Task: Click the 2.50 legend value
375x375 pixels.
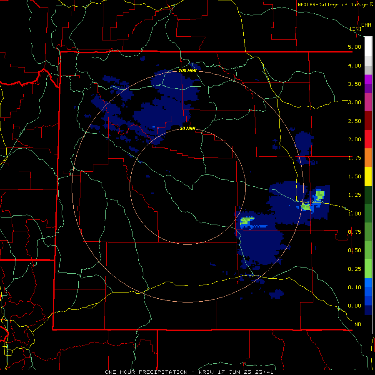Action: click(355, 121)
